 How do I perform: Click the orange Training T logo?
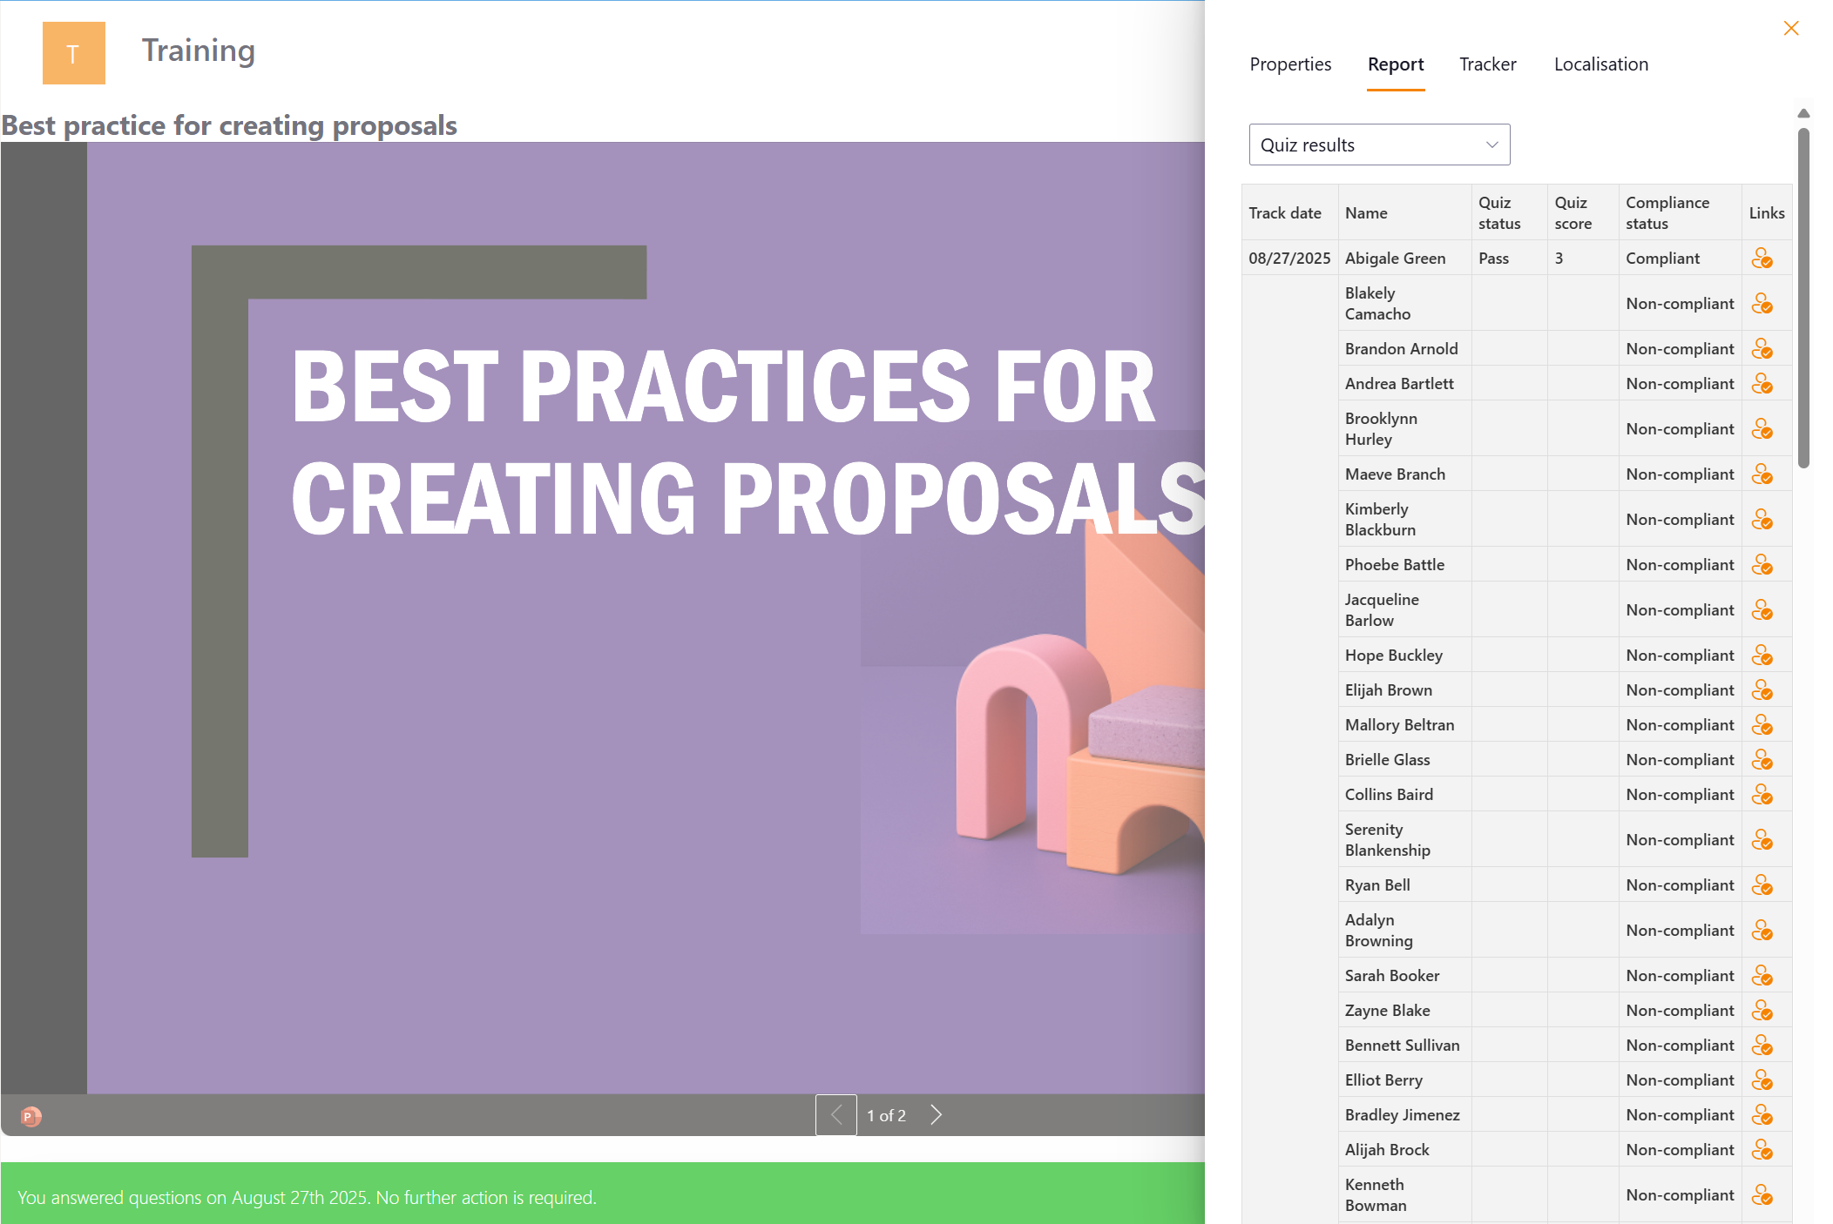click(74, 53)
